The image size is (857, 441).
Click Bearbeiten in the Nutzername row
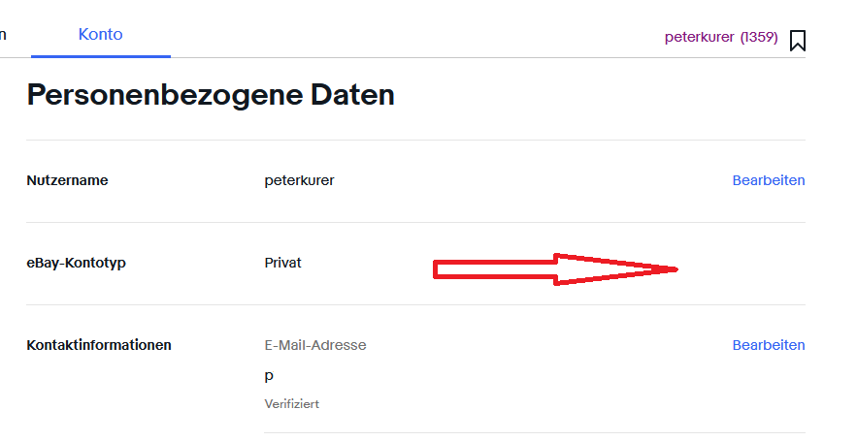point(768,180)
